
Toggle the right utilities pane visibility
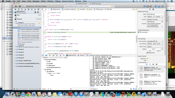point(162,6)
